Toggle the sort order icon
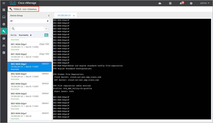 click(46, 35)
